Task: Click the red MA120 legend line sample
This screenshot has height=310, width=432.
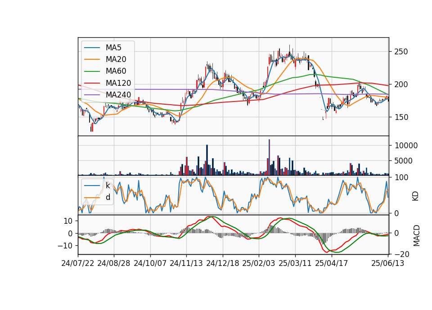Action: 92,83
